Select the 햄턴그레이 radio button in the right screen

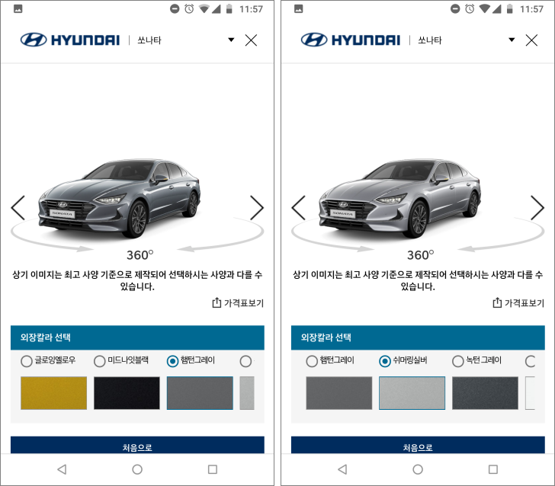(x=312, y=361)
